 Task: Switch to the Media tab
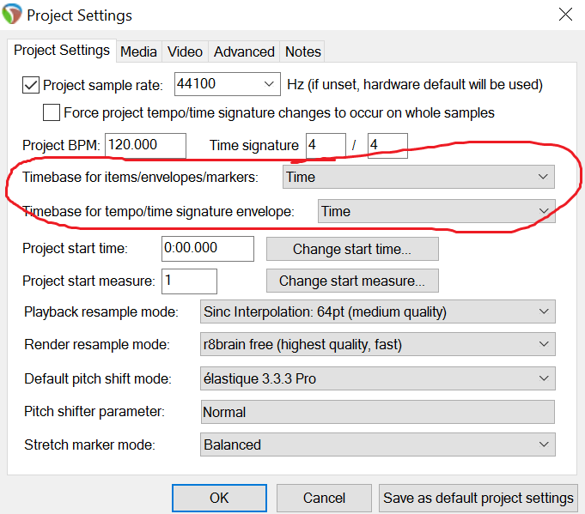coord(138,51)
